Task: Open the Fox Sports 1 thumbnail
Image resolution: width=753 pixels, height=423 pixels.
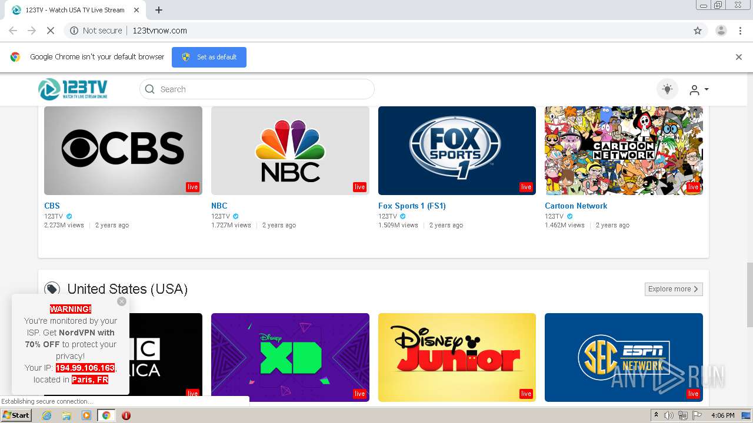Action: tap(457, 150)
